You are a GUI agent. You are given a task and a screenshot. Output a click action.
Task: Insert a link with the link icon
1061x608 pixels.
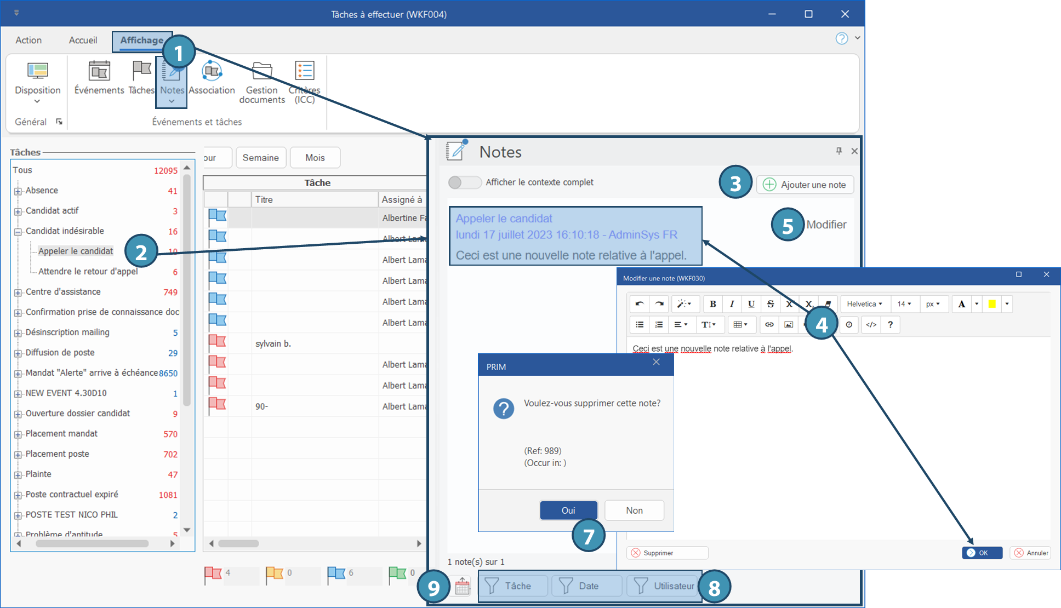pyautogui.click(x=769, y=325)
